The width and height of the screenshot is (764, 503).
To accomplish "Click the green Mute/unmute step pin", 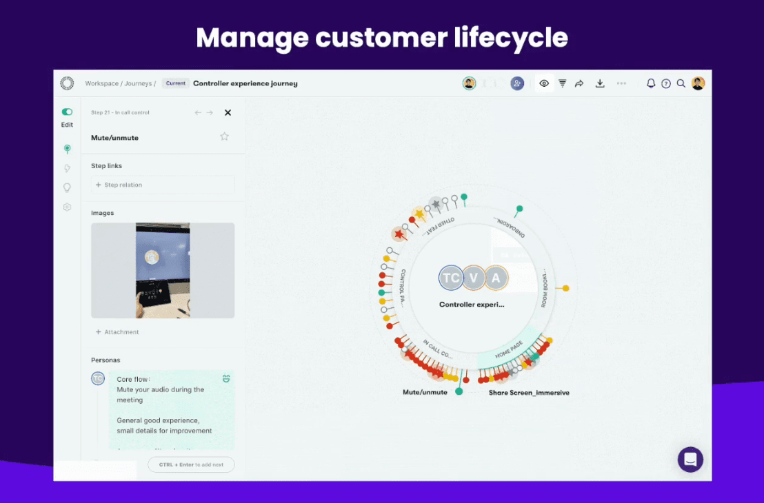I will (x=459, y=391).
